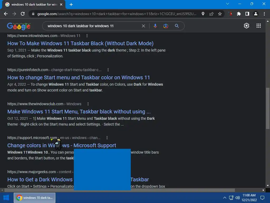Open 'How to Get a Dark Windows' result

tap(40, 179)
